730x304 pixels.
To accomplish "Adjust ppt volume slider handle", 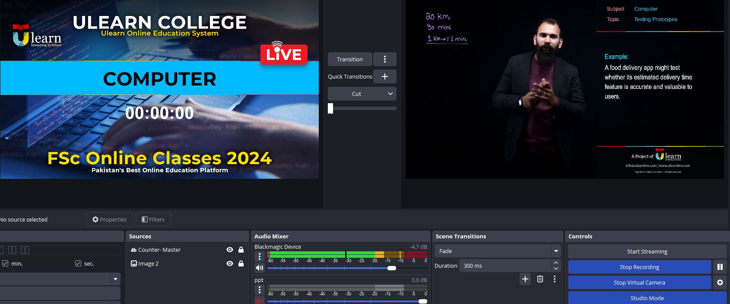I will [423, 301].
